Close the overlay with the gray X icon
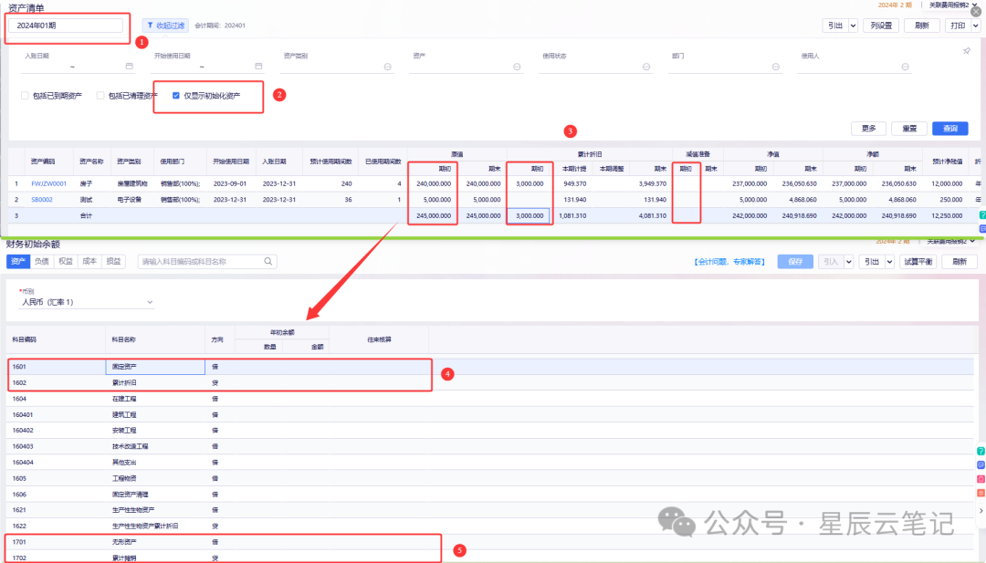 tap(976, 11)
